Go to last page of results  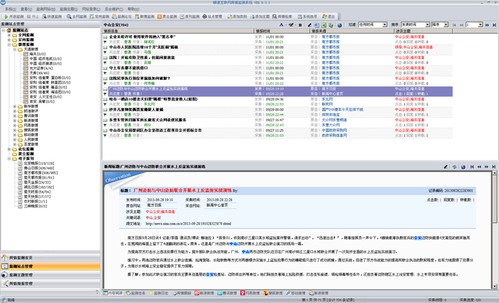[494, 25]
